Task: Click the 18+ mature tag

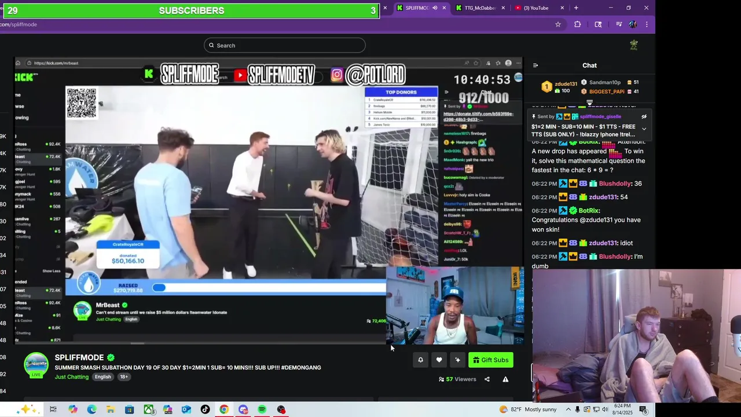Action: (124, 377)
